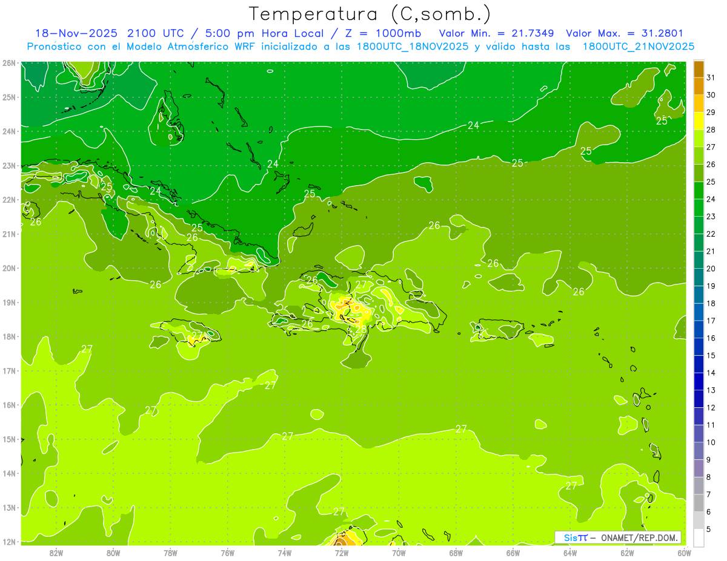
Task: Click the color scale label "15"
Action: point(711,355)
